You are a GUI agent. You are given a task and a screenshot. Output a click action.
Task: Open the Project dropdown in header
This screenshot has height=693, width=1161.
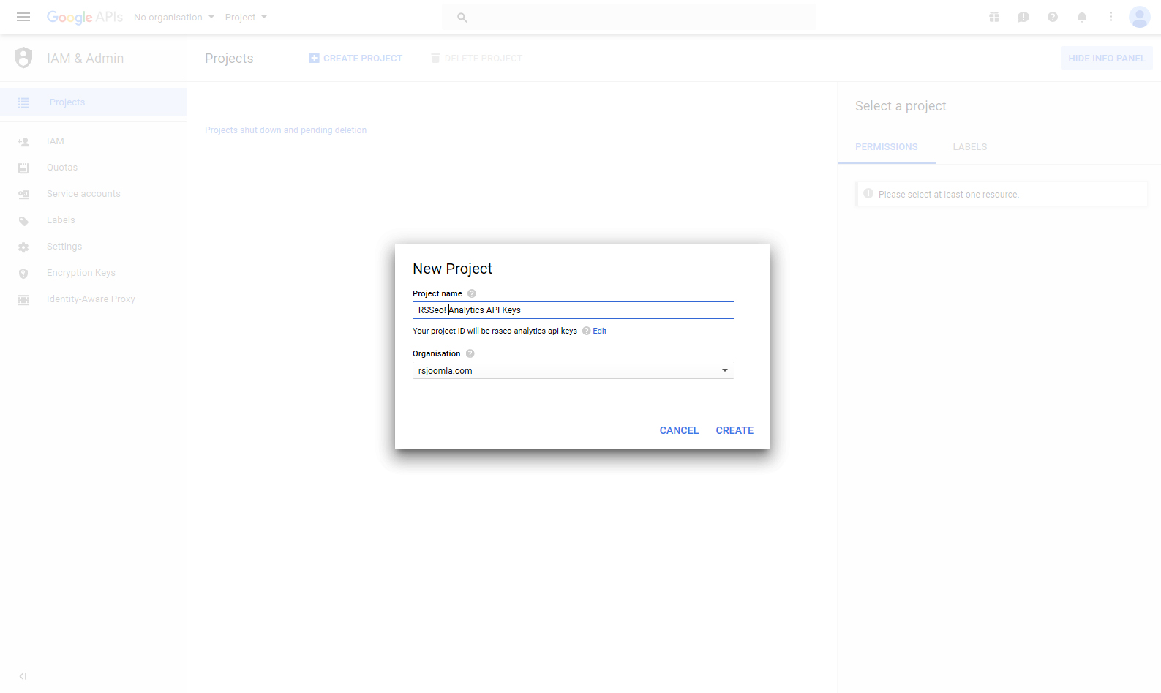coord(246,17)
